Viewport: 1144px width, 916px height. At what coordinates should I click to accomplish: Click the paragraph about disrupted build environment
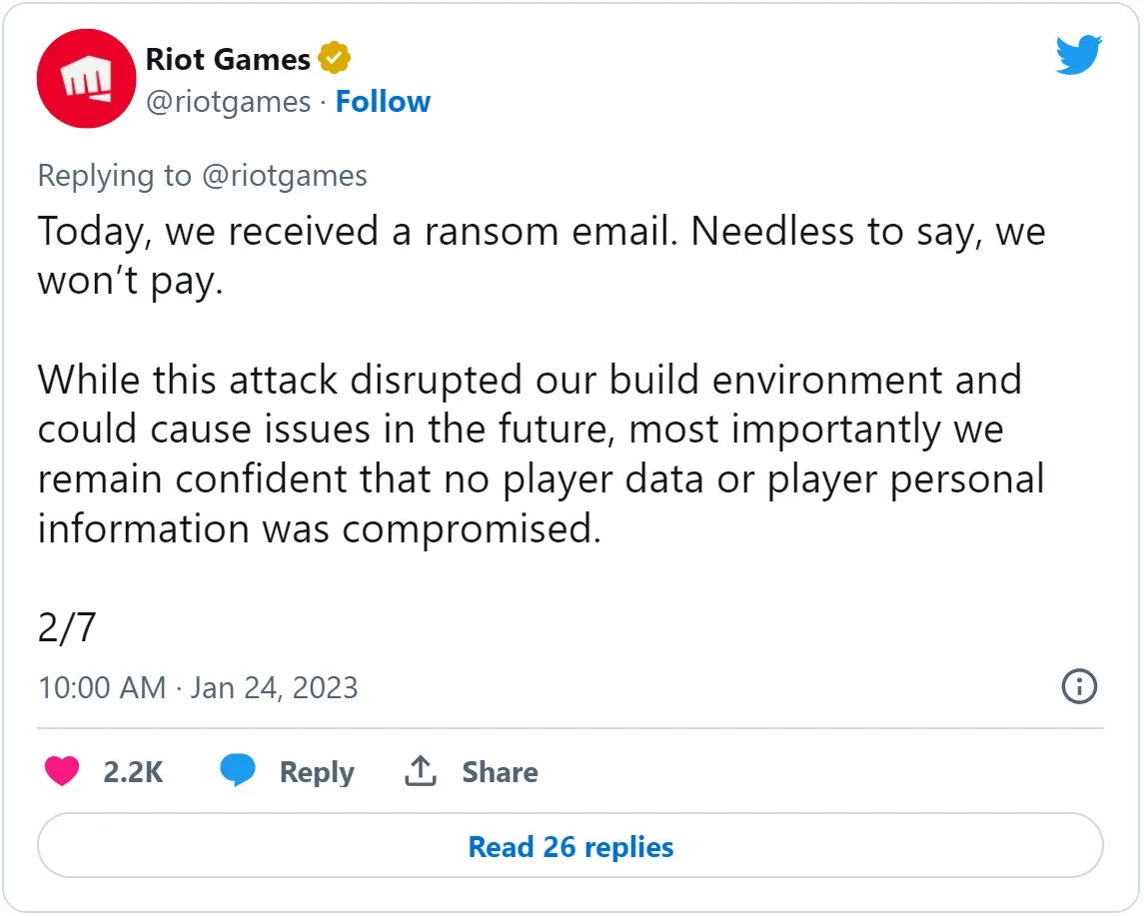(x=530, y=430)
